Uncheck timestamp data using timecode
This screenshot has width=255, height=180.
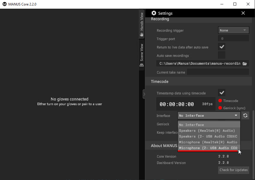(x=222, y=92)
